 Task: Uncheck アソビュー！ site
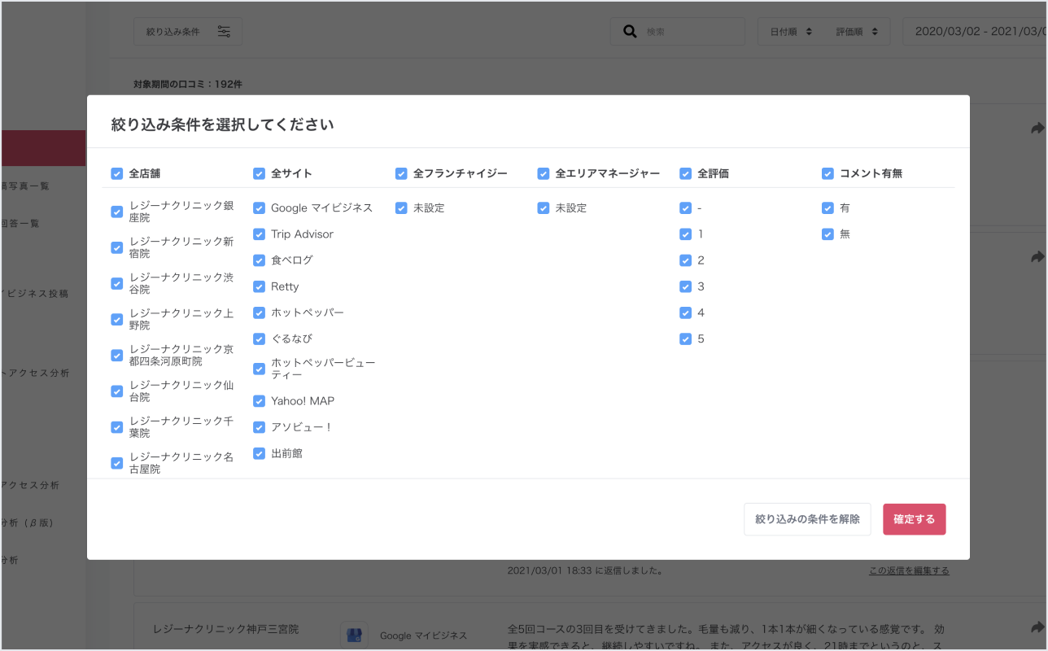click(259, 427)
